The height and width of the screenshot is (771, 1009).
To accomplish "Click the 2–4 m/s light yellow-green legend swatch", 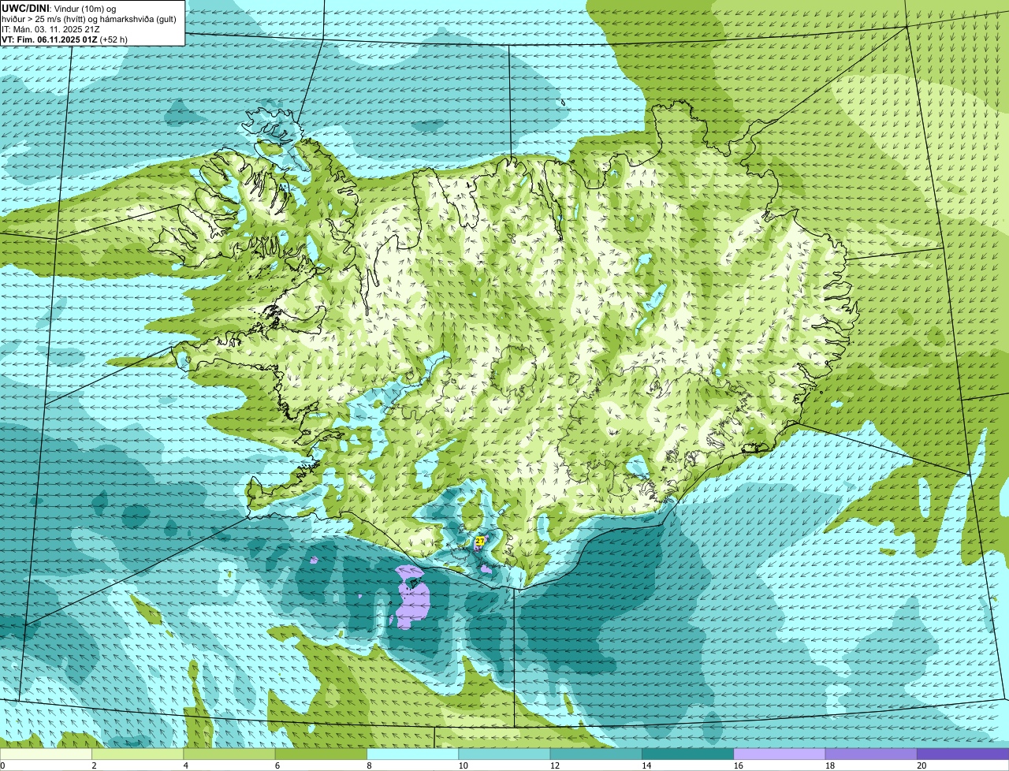I will 138,754.
